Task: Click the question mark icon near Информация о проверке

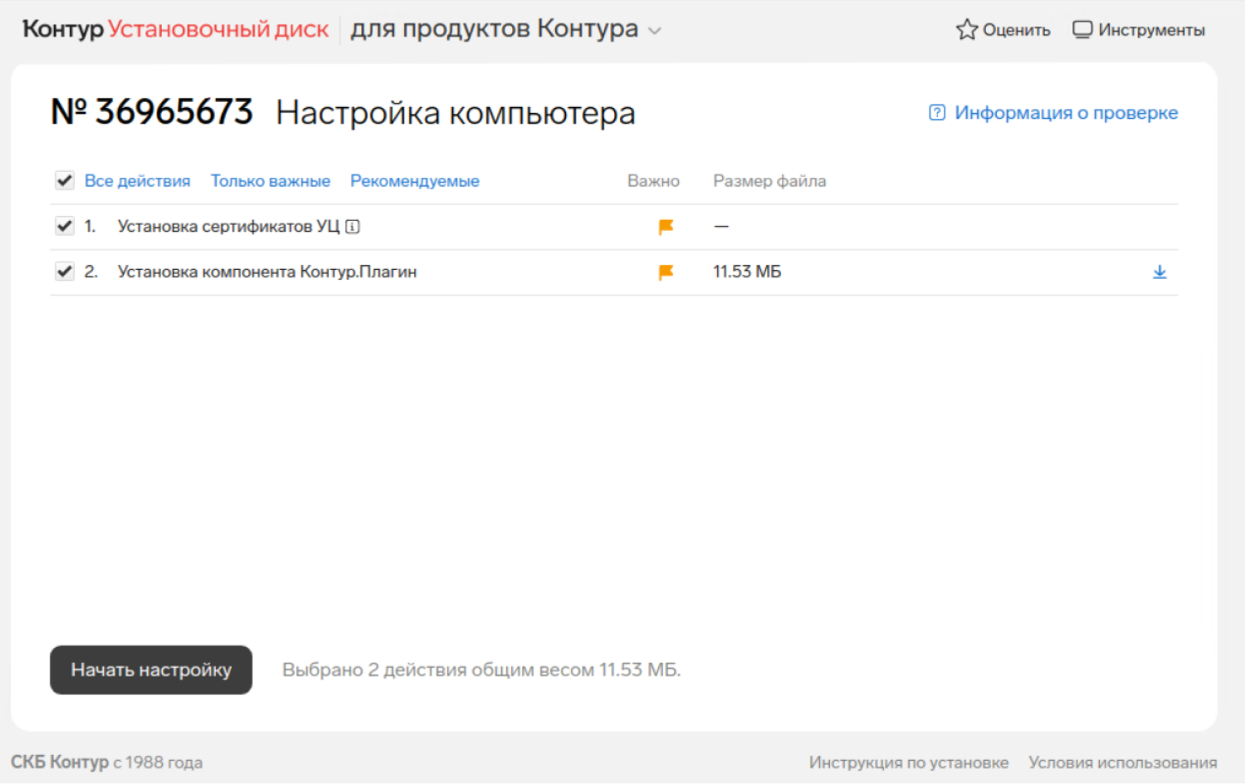Action: [x=936, y=112]
